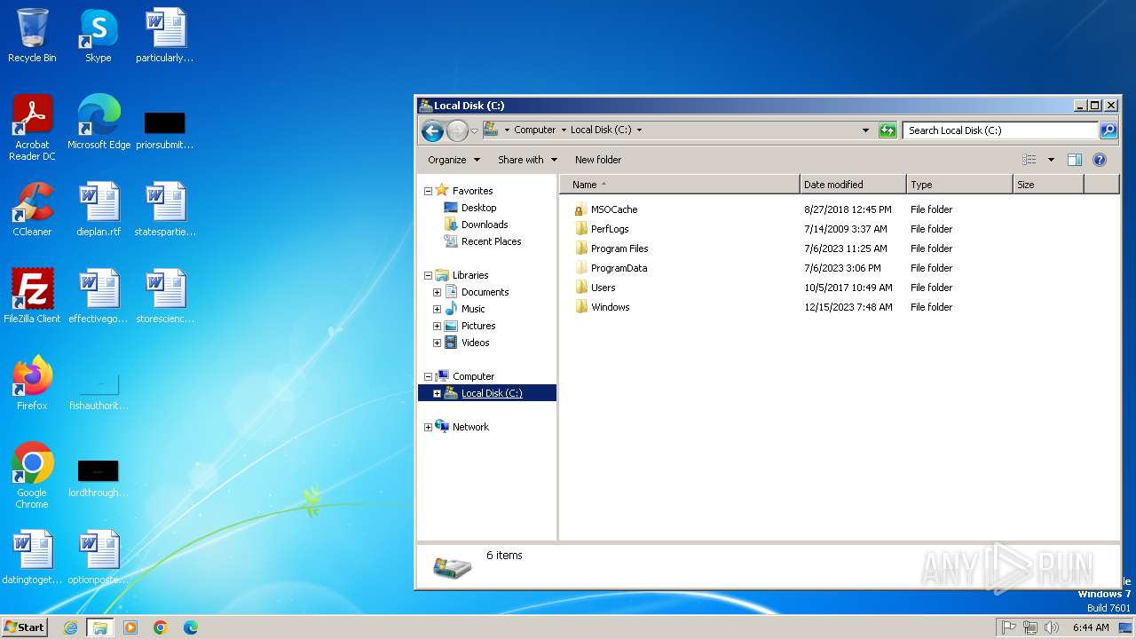Select the Firefox desktop shortcut
This screenshot has height=639, width=1136.
coord(32,383)
